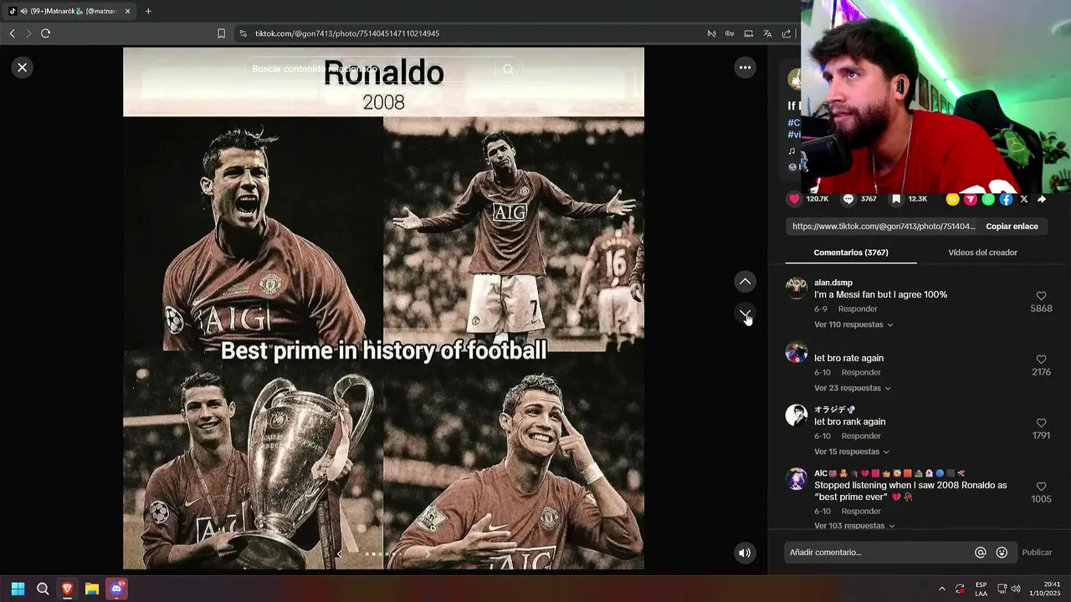The image size is (1071, 602).
Task: Share the post to X
Action: pyautogui.click(x=1023, y=199)
